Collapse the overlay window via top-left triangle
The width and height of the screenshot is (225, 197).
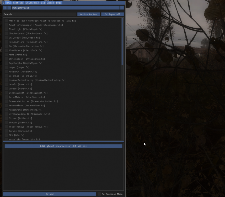(3, 3)
